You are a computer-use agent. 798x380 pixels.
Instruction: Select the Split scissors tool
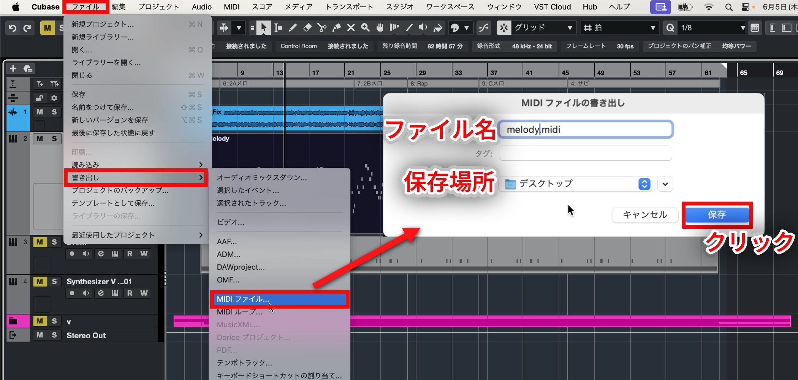[x=322, y=28]
